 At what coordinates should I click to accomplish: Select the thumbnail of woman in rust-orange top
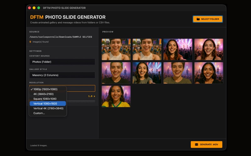click(178, 49)
